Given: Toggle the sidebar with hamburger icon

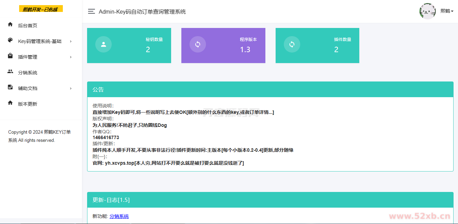Looking at the screenshot, I should [x=91, y=11].
